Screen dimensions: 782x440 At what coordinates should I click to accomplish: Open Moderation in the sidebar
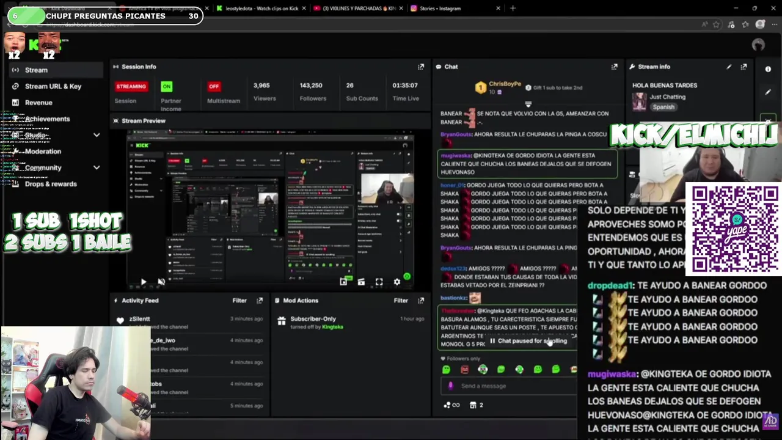(x=43, y=152)
